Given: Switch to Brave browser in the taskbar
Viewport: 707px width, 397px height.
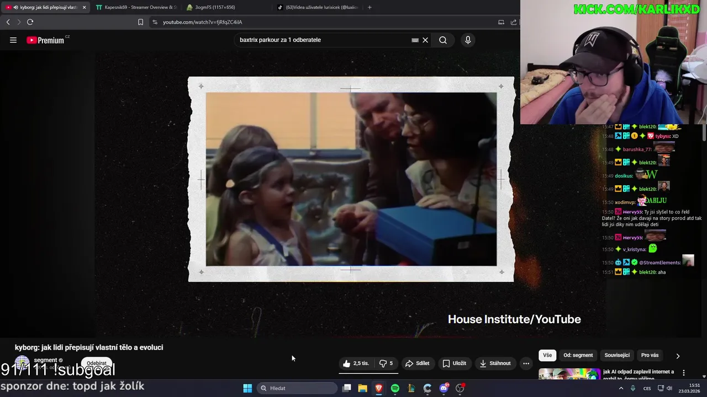Looking at the screenshot, I should (x=379, y=388).
